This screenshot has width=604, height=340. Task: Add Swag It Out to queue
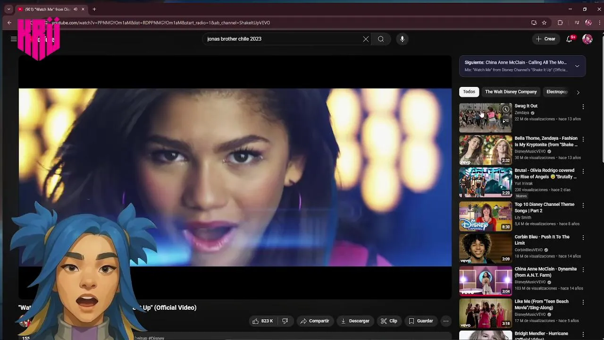506,121
